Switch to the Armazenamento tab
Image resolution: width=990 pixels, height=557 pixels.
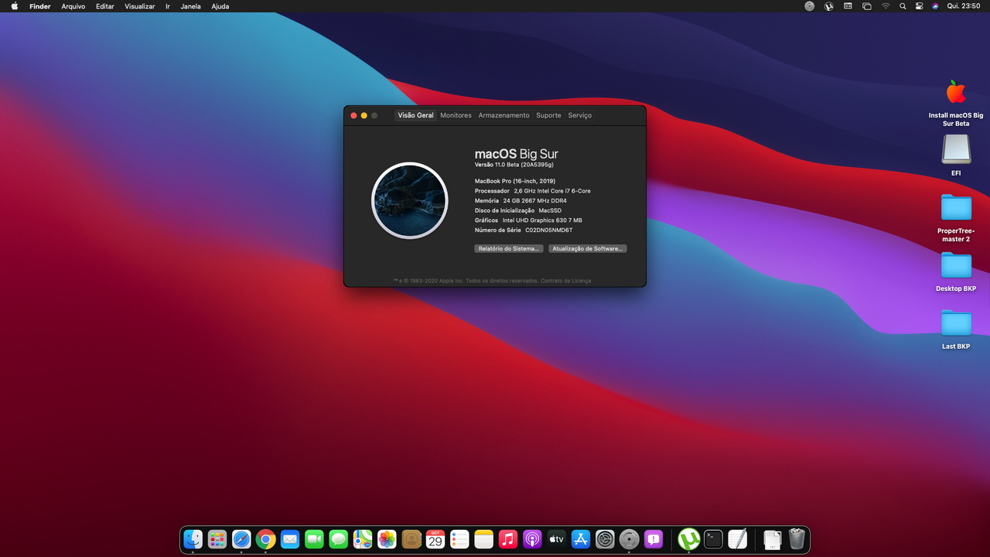click(504, 115)
